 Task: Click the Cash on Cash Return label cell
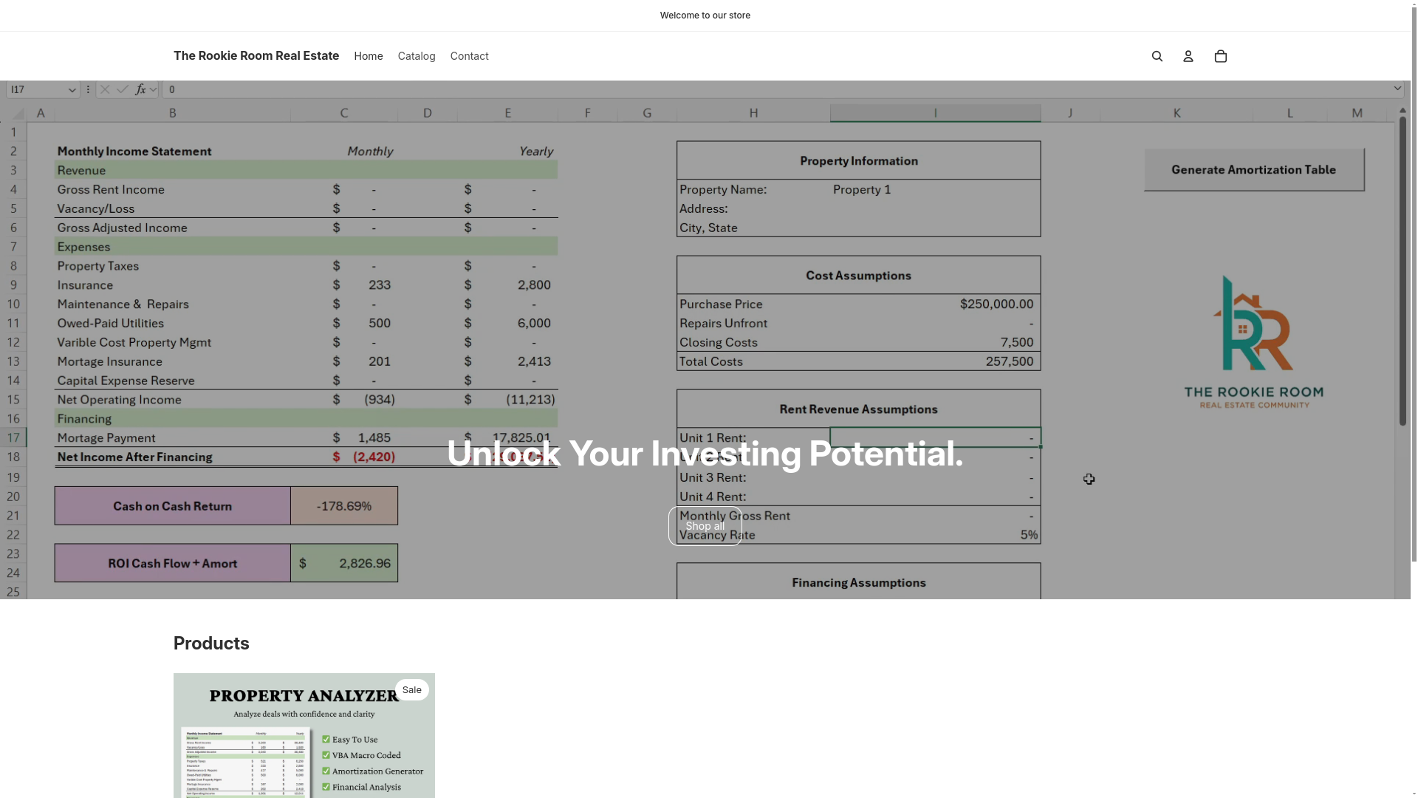(x=172, y=506)
